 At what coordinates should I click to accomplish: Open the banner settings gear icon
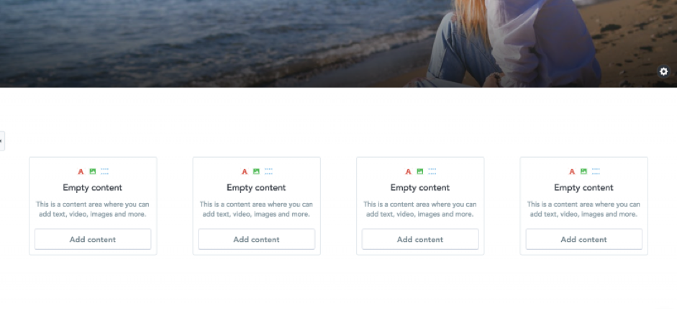pyautogui.click(x=663, y=72)
